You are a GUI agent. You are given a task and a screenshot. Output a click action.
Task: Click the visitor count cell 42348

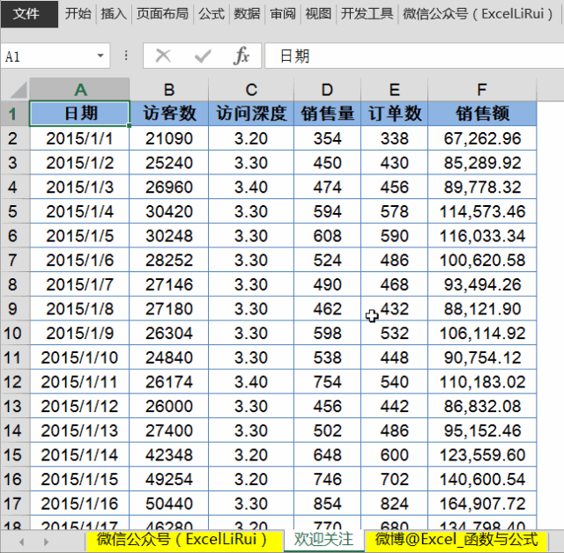pos(169,455)
